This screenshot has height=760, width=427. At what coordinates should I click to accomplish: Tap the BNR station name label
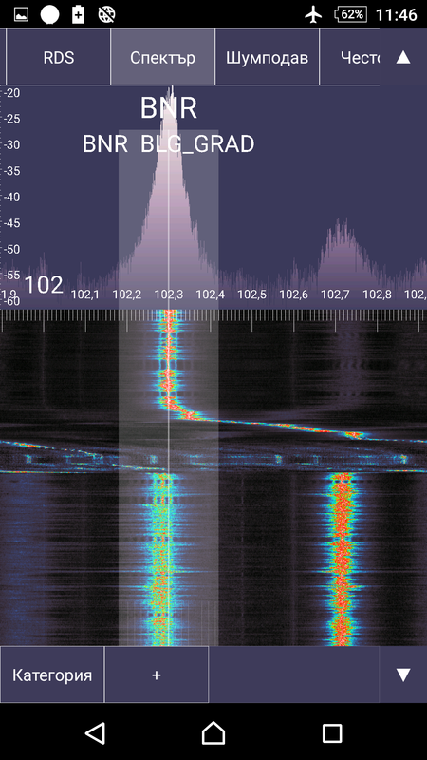tap(169, 108)
